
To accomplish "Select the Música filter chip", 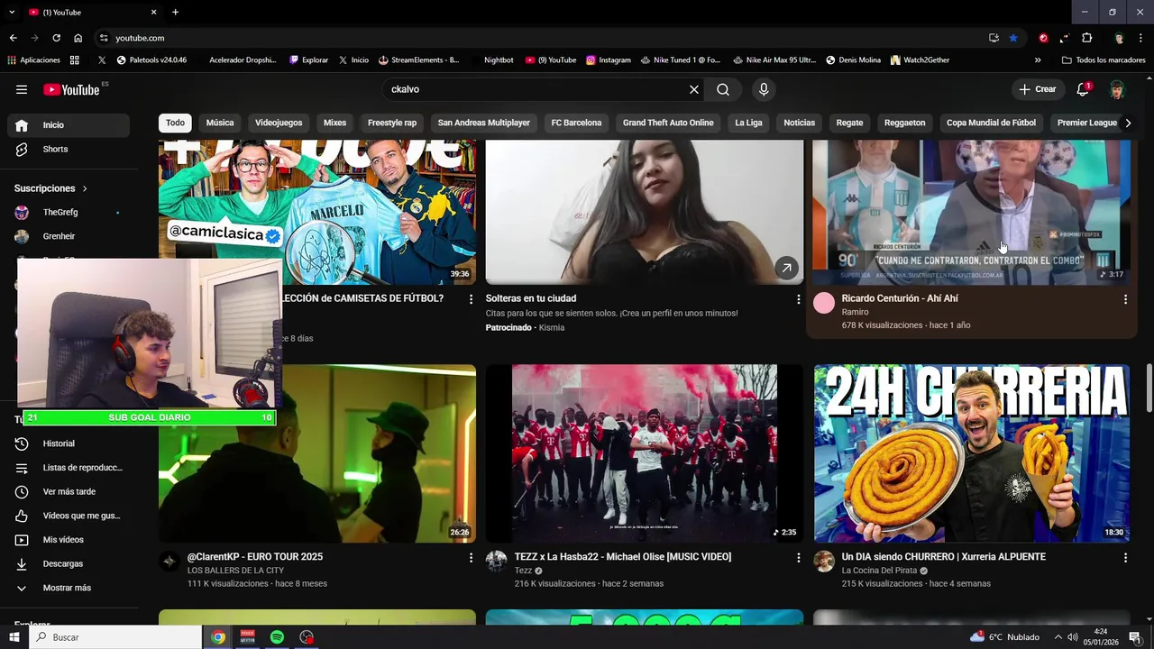I will click(x=220, y=123).
